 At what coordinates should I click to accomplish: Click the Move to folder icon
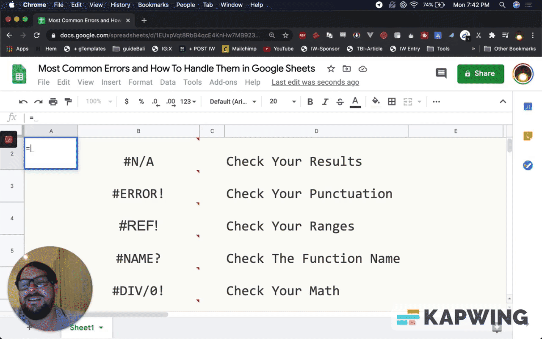(x=347, y=69)
